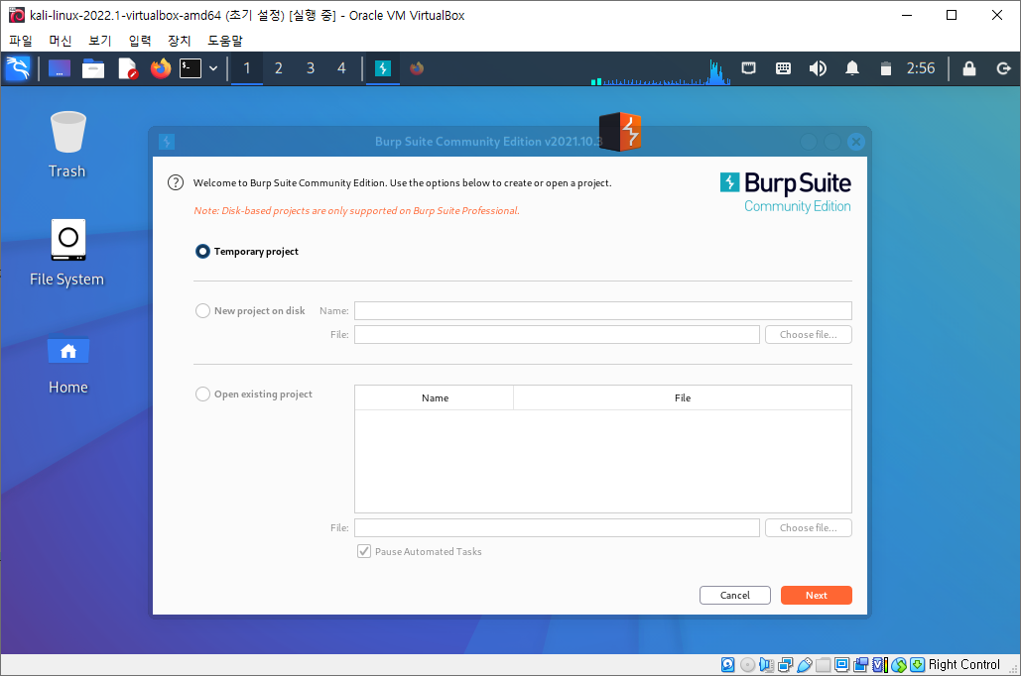Click the Cancel button
The width and height of the screenshot is (1021, 676).
tap(735, 596)
